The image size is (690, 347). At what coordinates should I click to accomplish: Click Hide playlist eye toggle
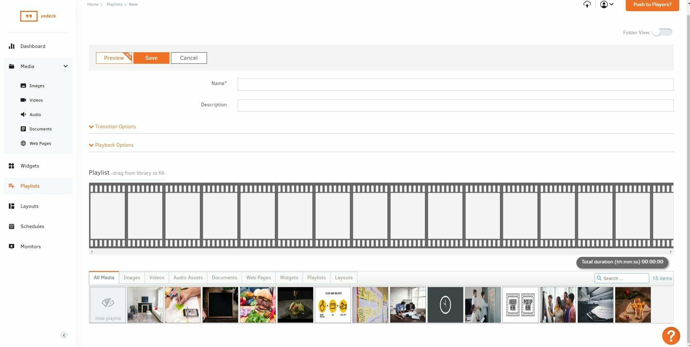pyautogui.click(x=108, y=305)
